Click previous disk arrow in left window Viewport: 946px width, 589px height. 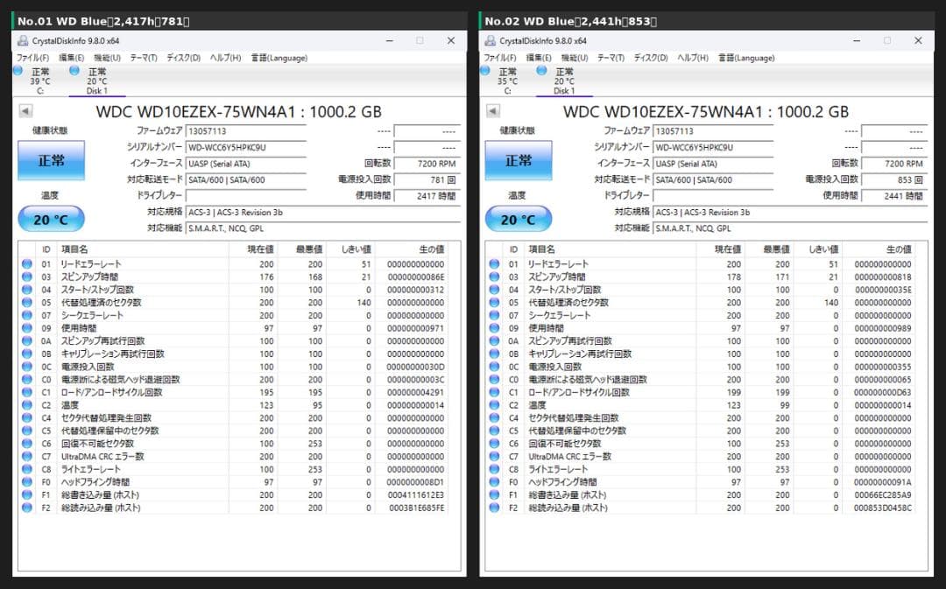(x=25, y=111)
